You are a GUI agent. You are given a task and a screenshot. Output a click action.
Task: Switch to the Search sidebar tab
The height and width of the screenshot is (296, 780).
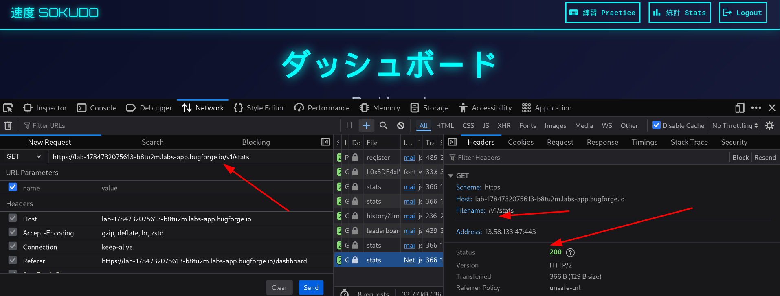(152, 142)
